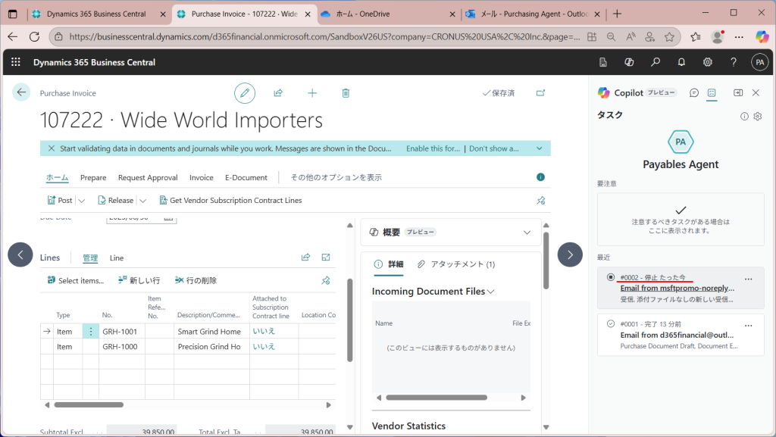The height and width of the screenshot is (437, 776).
Task: Click the GRH-1000 item number cell
Action: (122, 347)
